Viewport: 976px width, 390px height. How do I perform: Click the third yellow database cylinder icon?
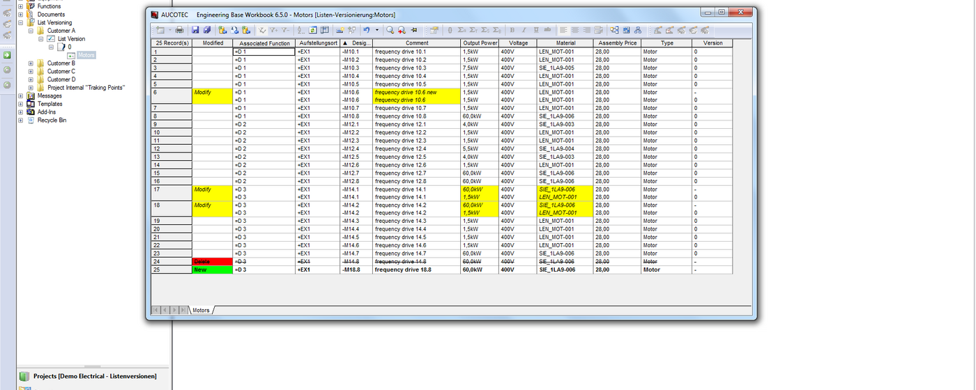[246, 30]
